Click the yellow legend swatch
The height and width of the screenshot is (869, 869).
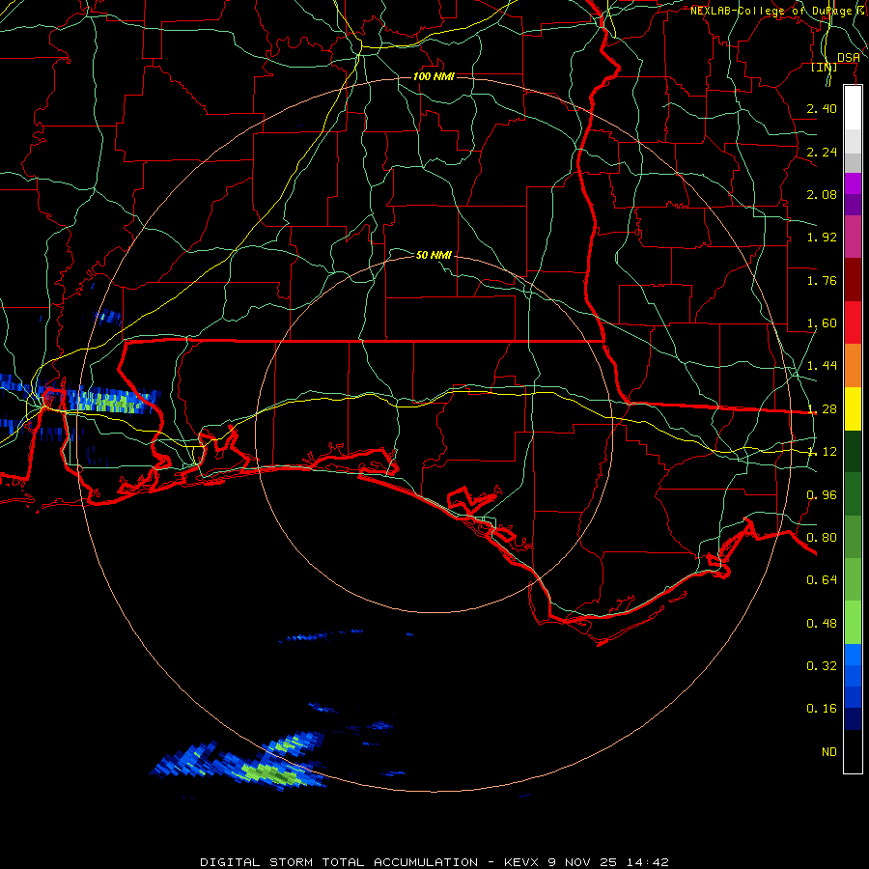tap(853, 409)
